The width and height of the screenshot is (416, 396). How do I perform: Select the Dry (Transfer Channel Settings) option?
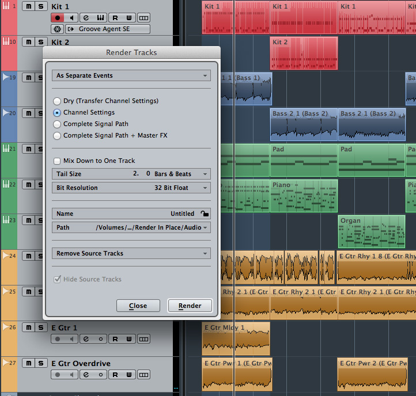click(57, 101)
